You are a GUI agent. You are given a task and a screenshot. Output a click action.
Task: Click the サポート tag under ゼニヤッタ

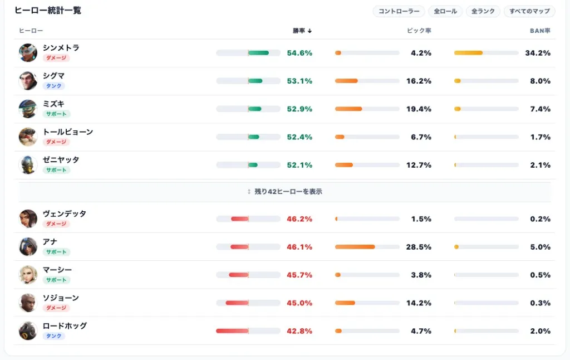point(56,170)
